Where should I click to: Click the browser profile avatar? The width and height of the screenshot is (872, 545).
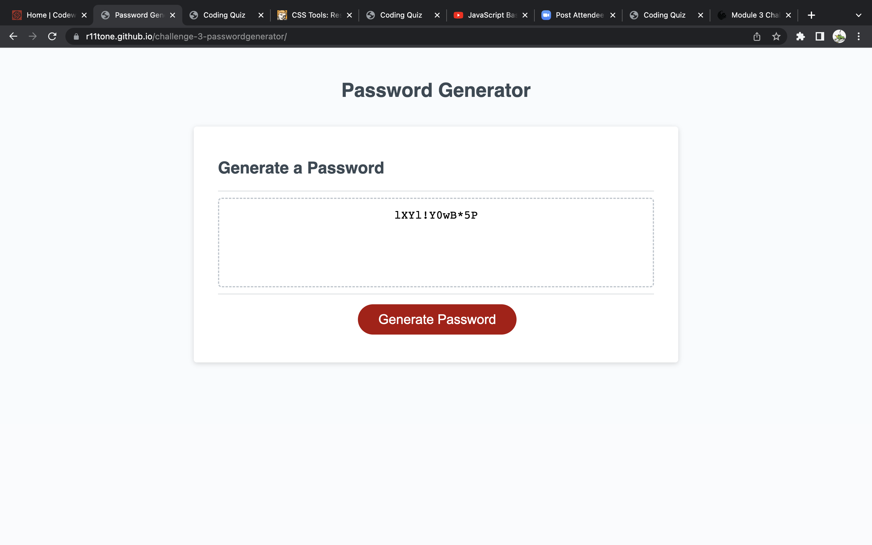pyautogui.click(x=840, y=36)
